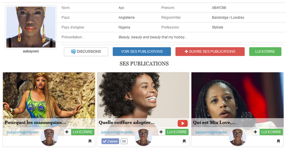Viewport: 288px width, 149px height.
Task: Click aabayomi@Angleter link on first card
Action: click(23, 132)
